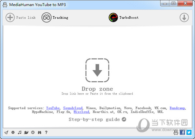
Task: Click "Vimeo" in supported services
Action: [91, 108]
